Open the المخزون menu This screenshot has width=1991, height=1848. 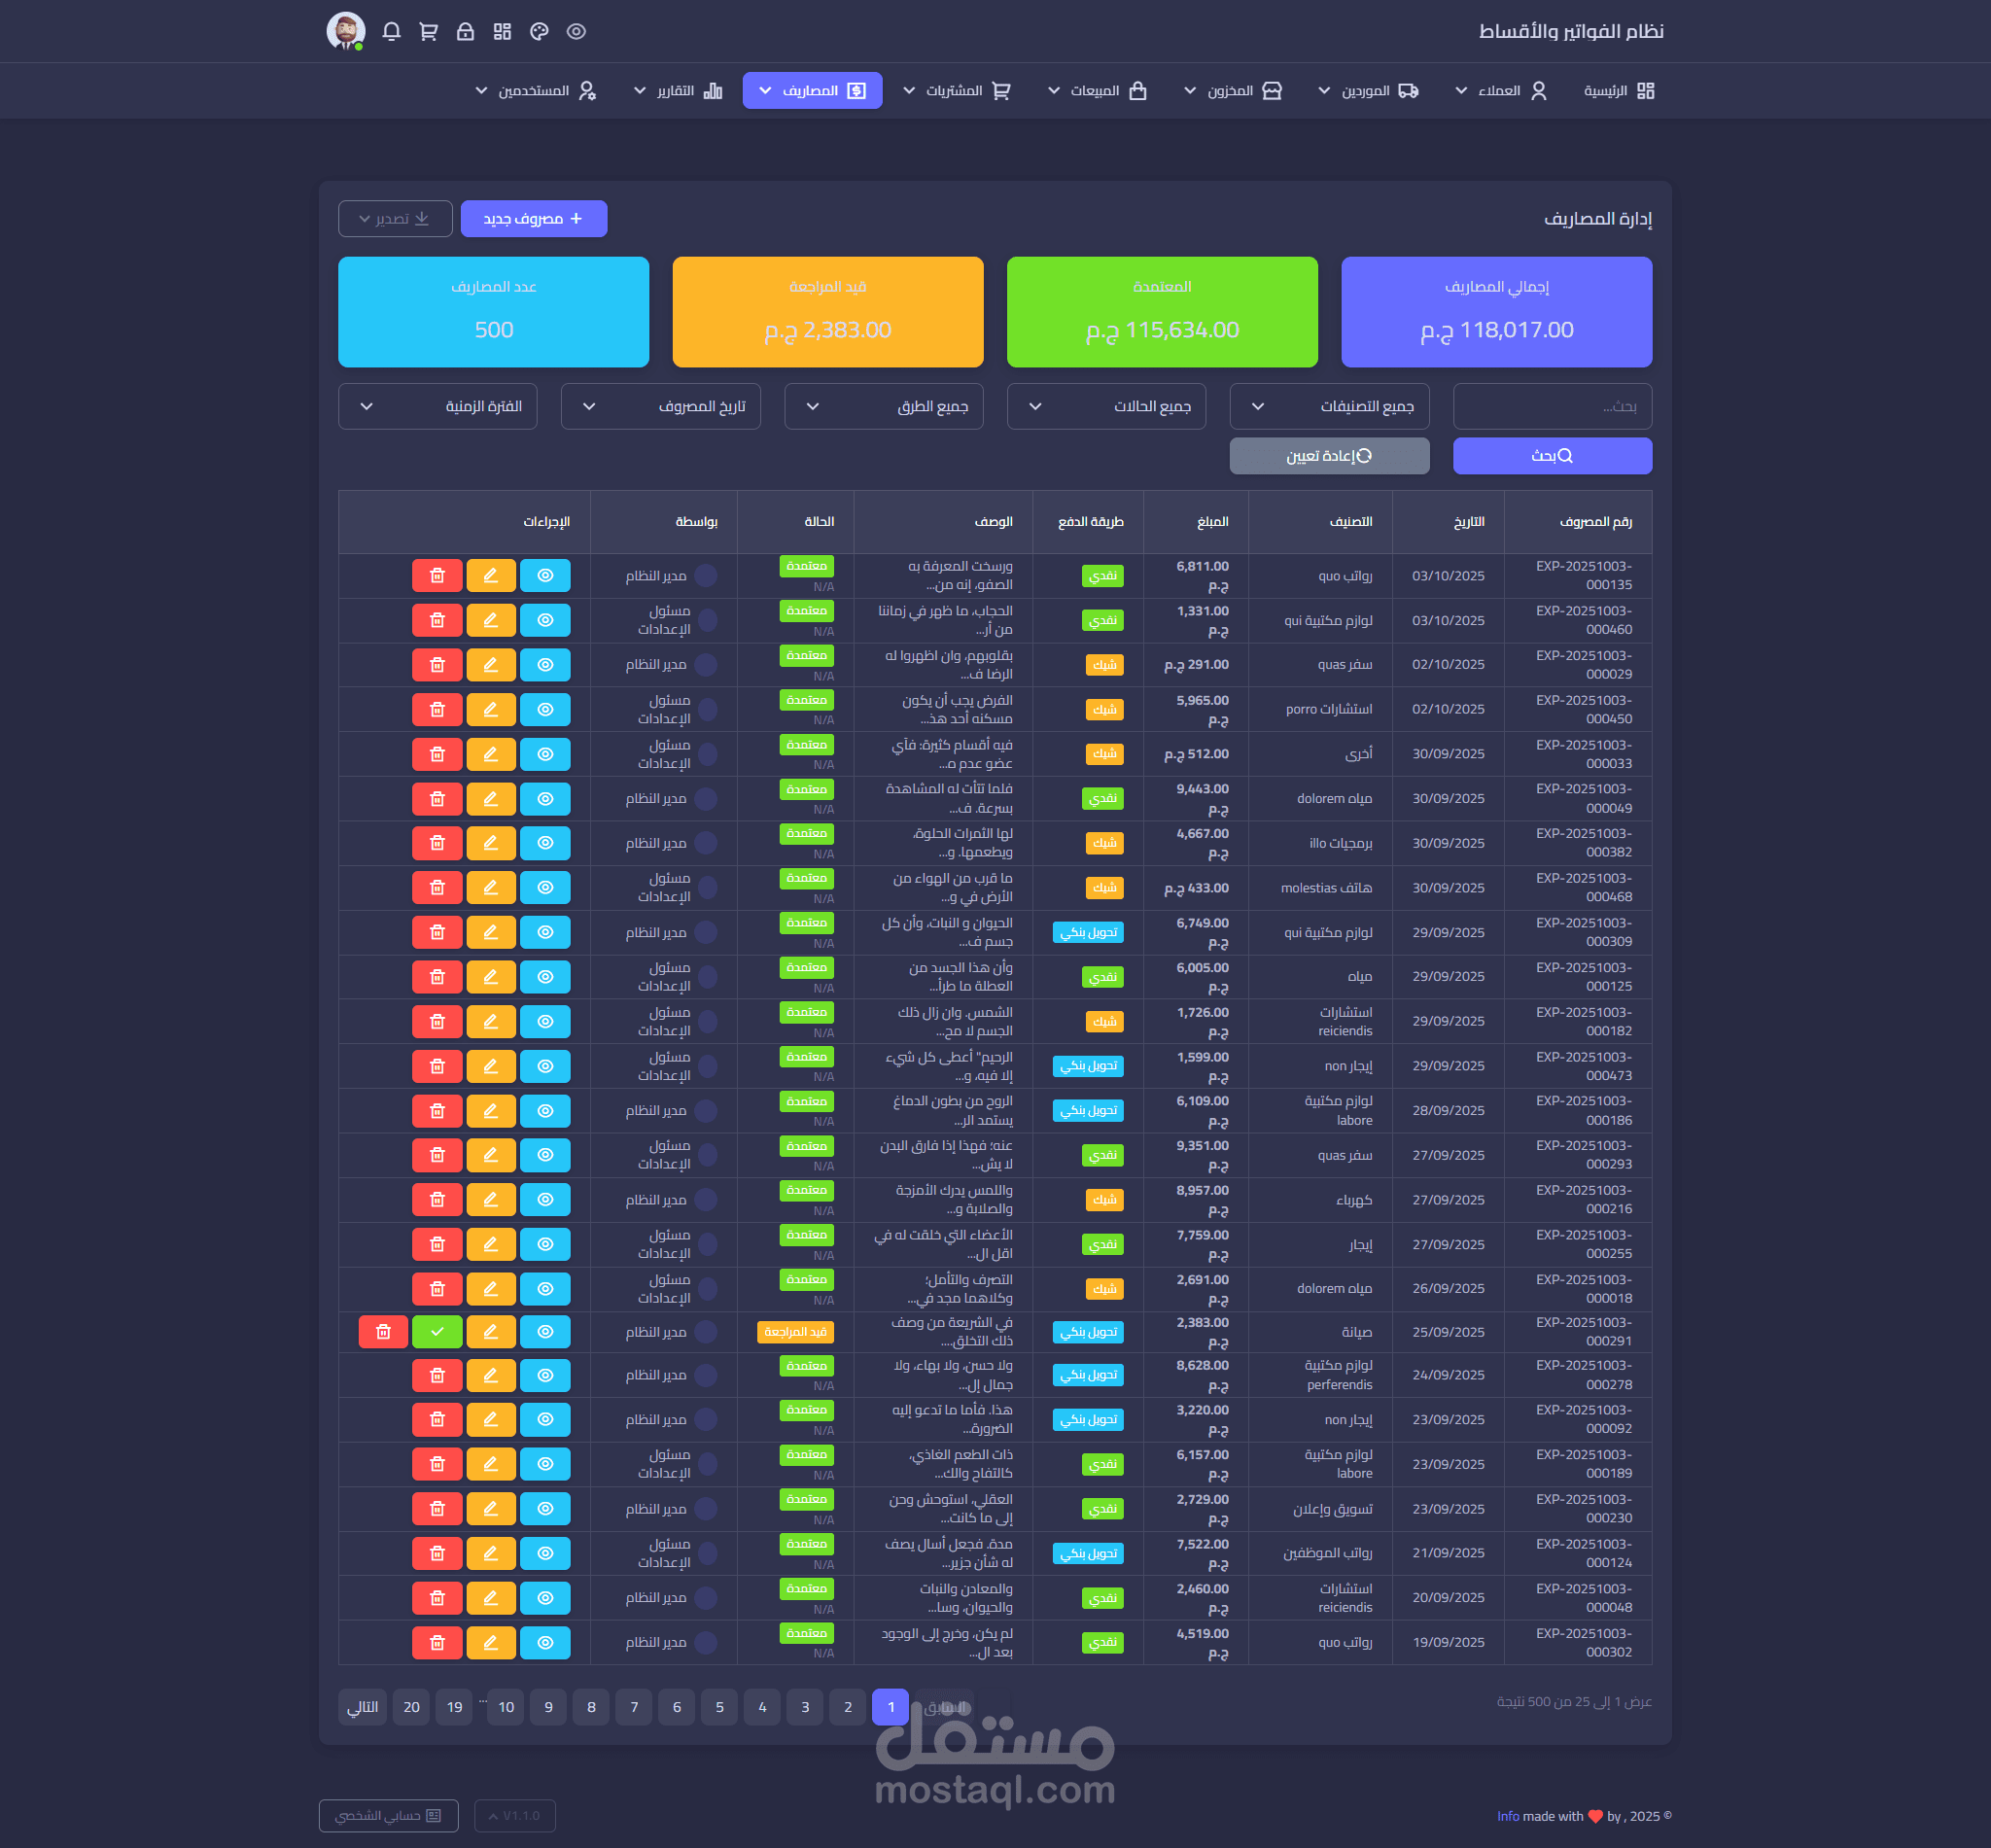pos(1232,91)
